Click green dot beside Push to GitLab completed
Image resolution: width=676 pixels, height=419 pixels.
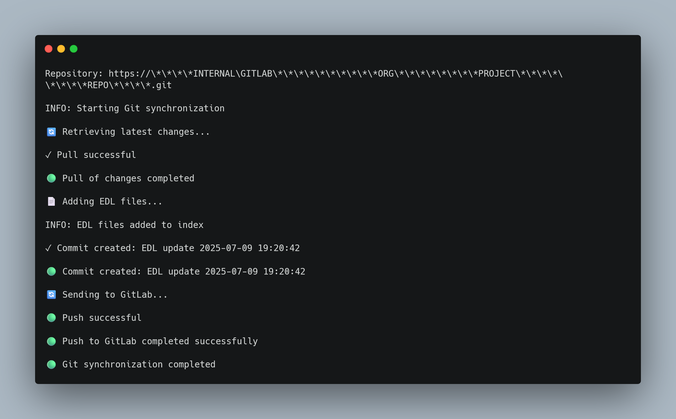point(51,341)
